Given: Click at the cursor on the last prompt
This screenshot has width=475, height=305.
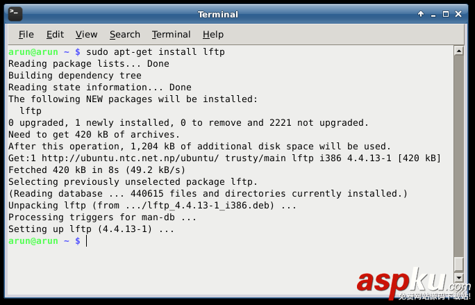Looking at the screenshot, I should [87, 240].
